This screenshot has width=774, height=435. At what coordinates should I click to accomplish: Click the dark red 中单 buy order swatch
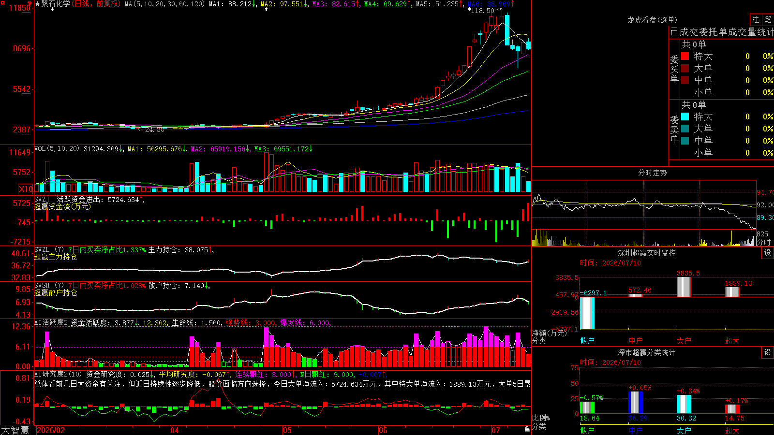[685, 80]
